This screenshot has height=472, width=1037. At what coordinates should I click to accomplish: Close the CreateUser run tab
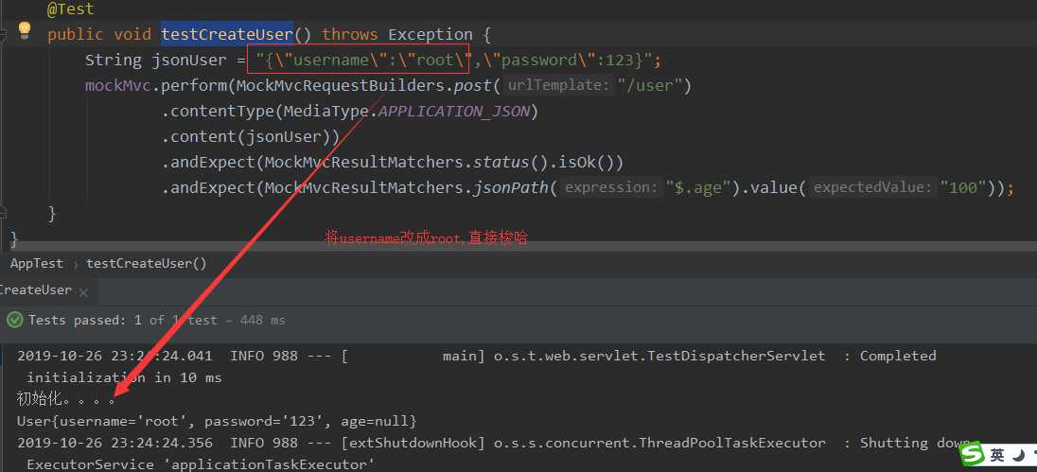pos(83,291)
